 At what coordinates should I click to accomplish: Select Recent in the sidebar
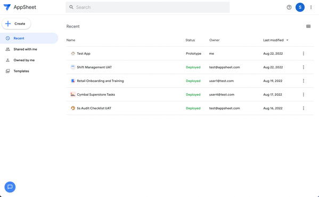(x=29, y=38)
